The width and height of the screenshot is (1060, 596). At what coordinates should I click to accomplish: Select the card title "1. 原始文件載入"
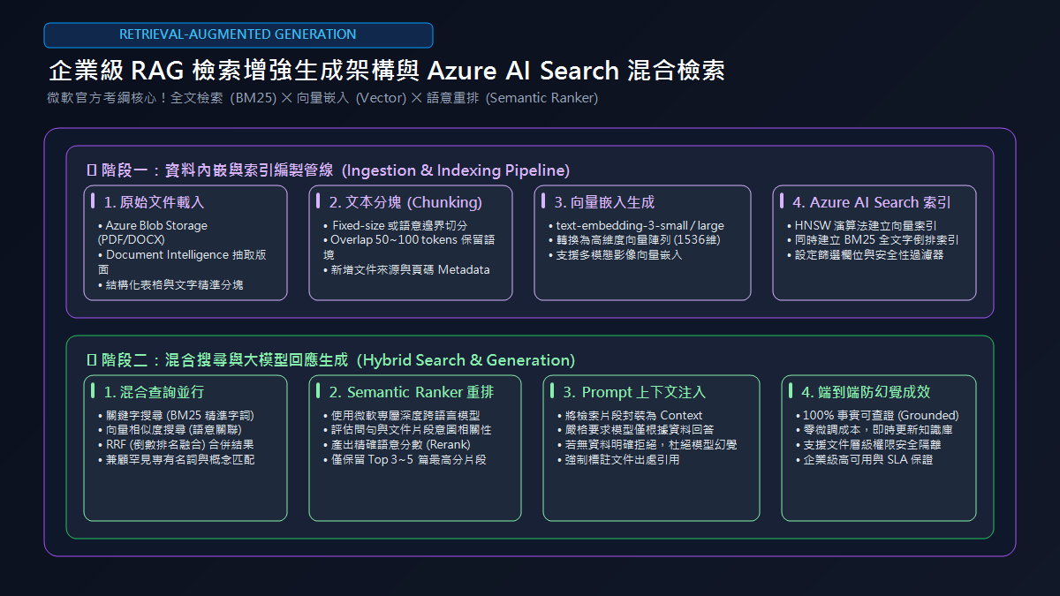[x=154, y=202]
